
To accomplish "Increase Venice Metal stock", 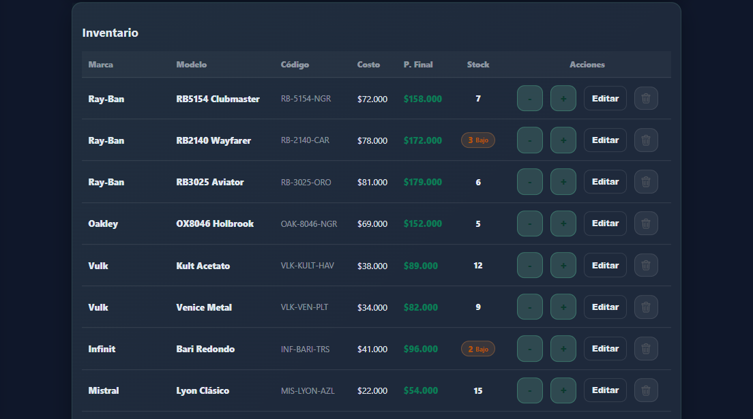I will 563,307.
